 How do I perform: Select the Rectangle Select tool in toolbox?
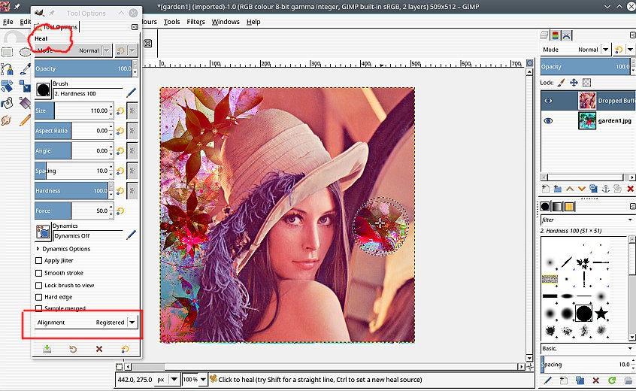[x=8, y=52]
